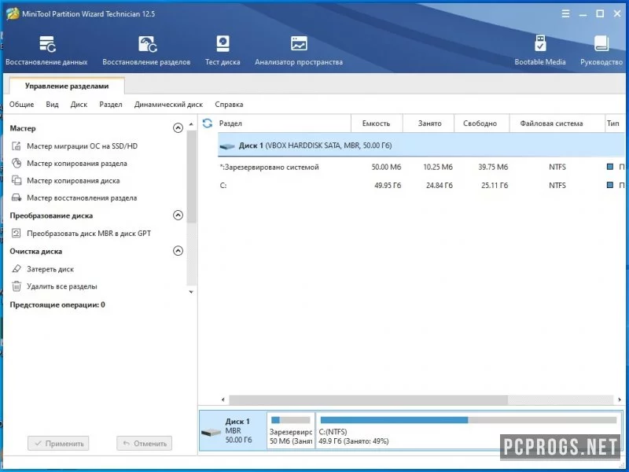Click horizontal scrollbar right arrow
Viewport: 629px width, 472px height.
[x=620, y=400]
